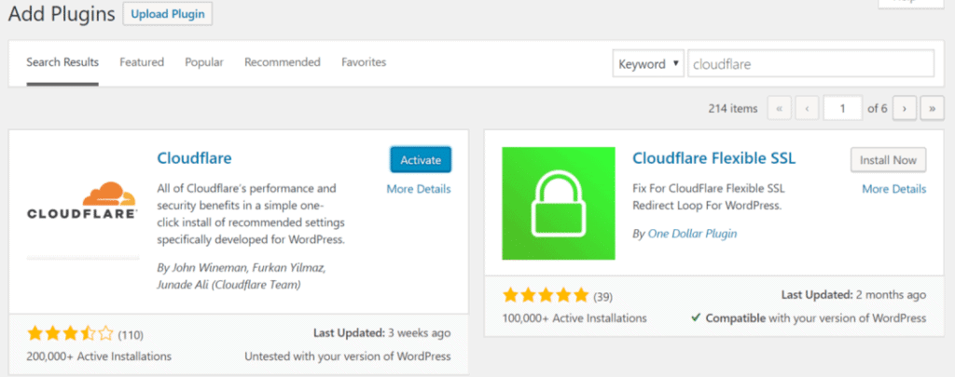Open the Recommended tab
This screenshot has height=377, width=955.
point(282,62)
